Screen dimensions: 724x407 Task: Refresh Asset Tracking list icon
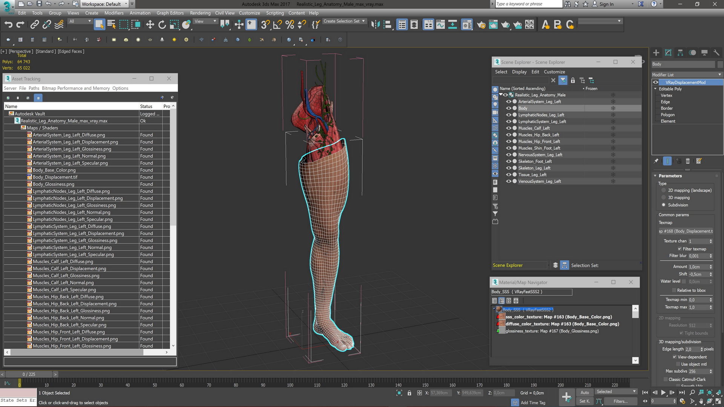click(8, 98)
